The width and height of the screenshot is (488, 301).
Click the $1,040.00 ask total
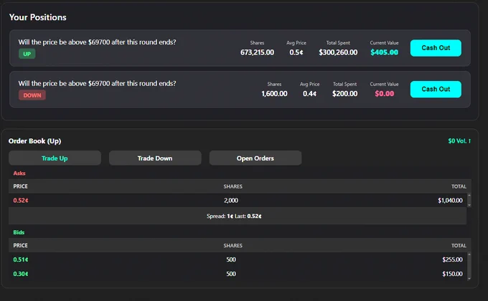click(450, 201)
